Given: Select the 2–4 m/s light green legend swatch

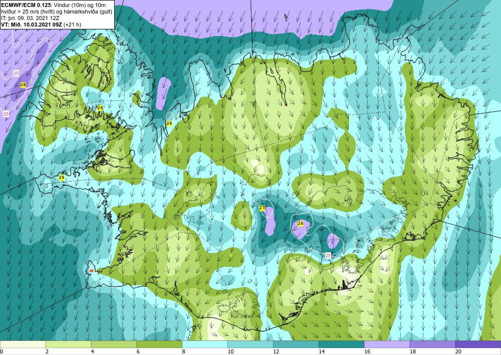Looking at the screenshot, I should [x=68, y=344].
